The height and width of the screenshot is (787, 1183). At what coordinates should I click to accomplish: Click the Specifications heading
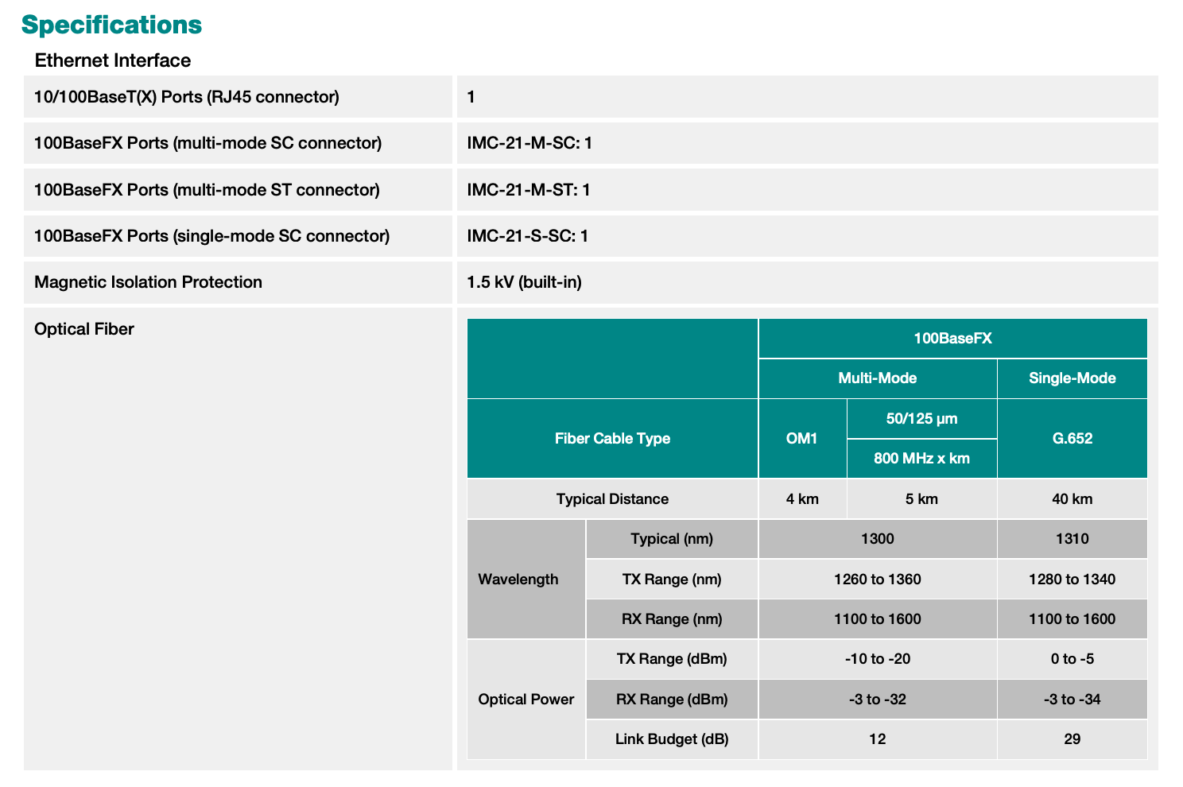tap(111, 25)
